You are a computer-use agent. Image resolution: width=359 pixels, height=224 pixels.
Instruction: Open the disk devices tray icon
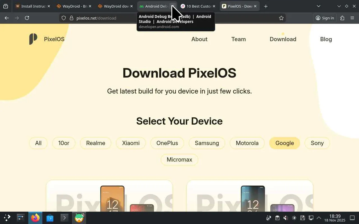[x=302, y=218]
